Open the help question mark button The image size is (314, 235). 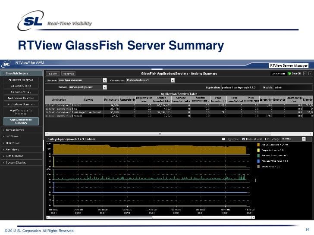point(310,74)
